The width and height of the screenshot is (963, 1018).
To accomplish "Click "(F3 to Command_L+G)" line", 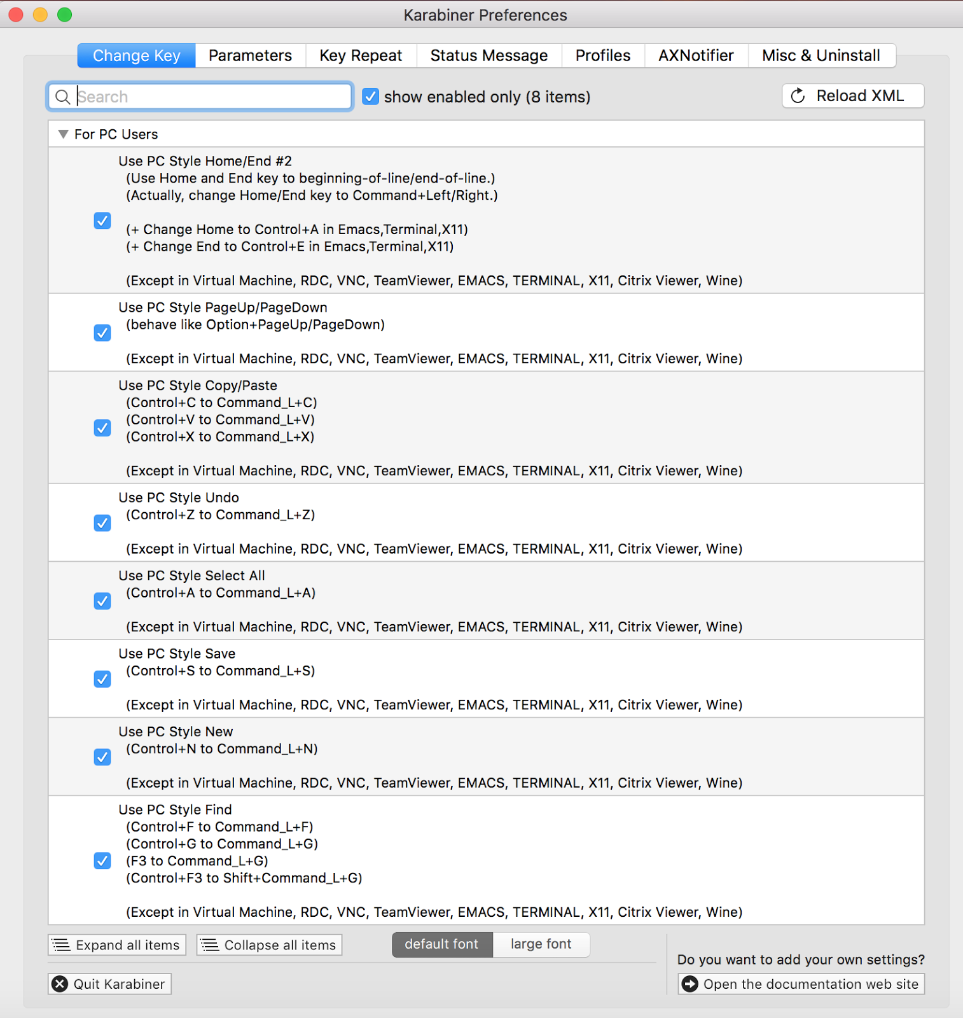I will pos(197,861).
